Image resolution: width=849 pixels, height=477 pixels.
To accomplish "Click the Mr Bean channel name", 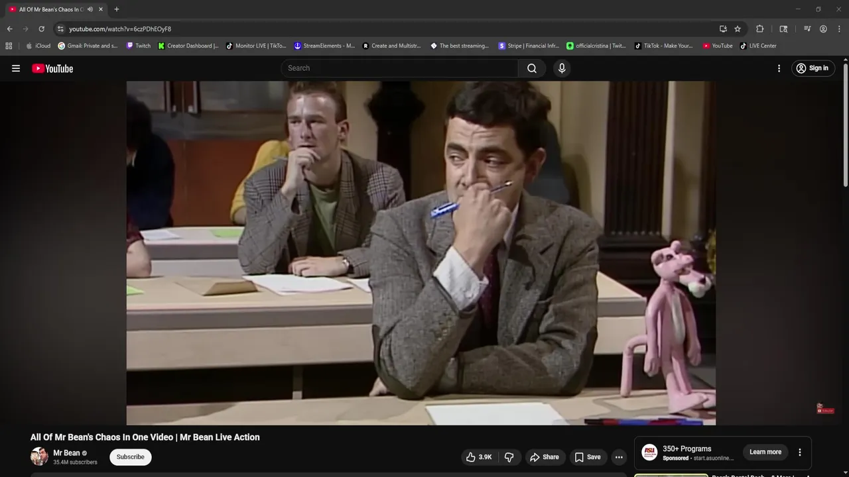I will click(66, 453).
